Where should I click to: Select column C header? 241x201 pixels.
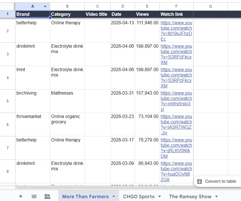coord(97,6)
